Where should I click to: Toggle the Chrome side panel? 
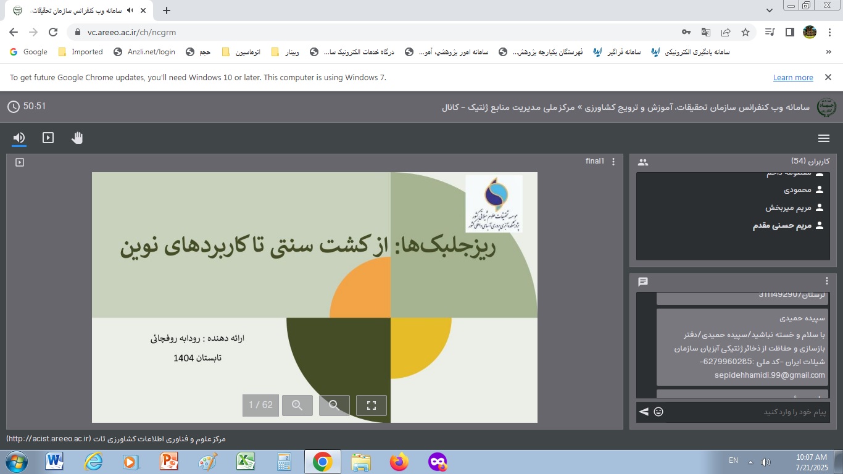[789, 32]
